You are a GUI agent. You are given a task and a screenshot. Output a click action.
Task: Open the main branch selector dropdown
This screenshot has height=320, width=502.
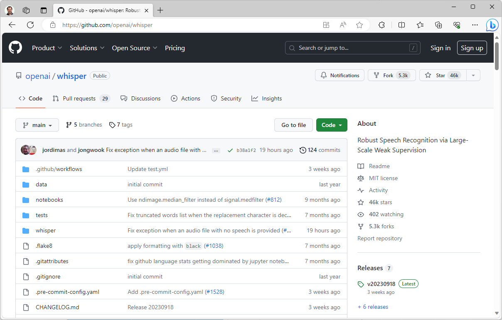coord(37,125)
